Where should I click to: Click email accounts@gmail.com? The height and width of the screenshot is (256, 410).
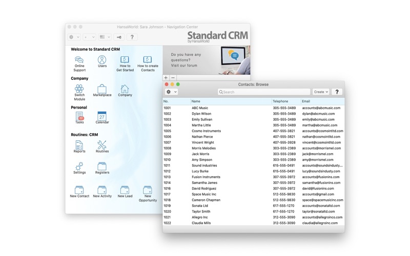318,194
